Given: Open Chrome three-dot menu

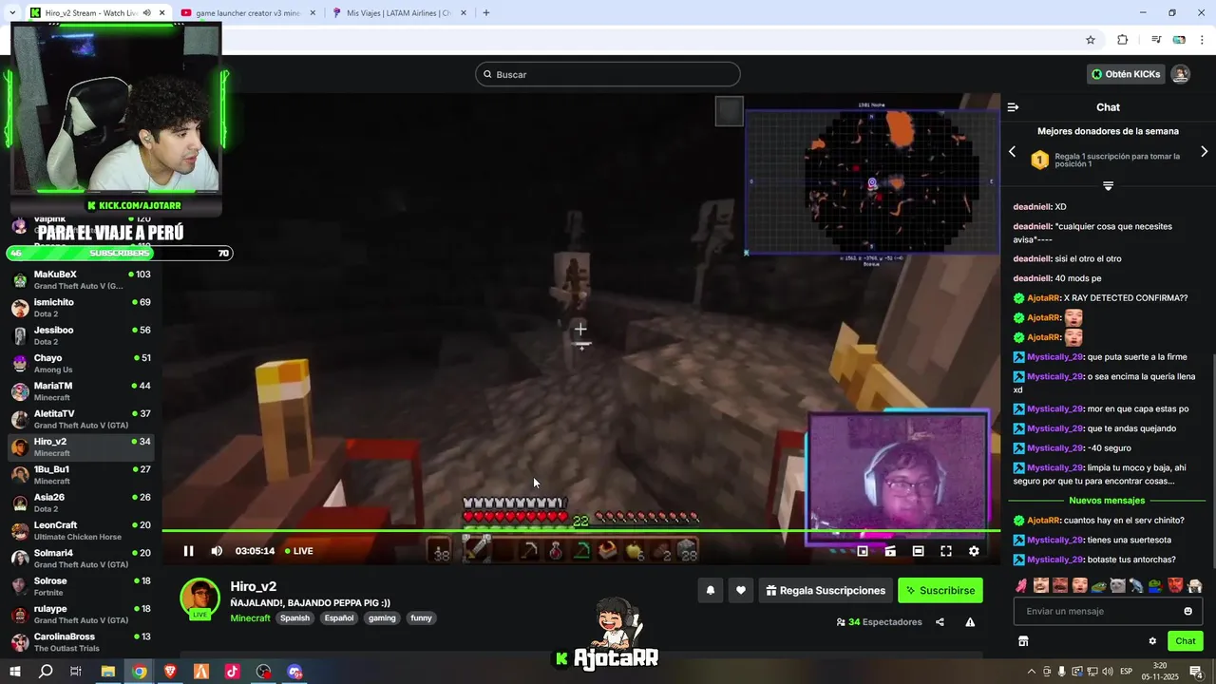Looking at the screenshot, I should tap(1203, 40).
